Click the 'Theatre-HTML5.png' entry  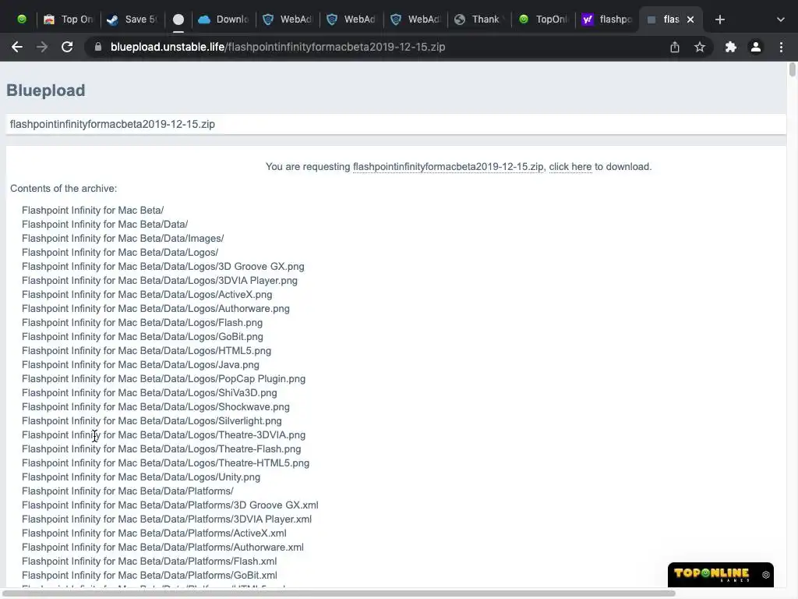166,463
